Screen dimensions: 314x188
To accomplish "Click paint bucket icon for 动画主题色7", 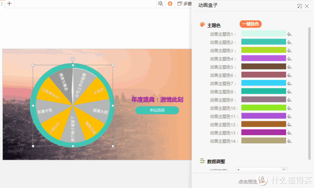I will tap(290, 84).
